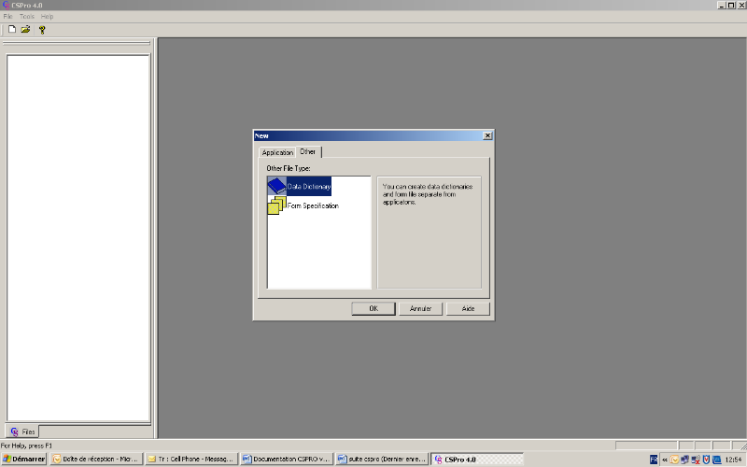Open Boîte de réception taskbar item

[96, 460]
